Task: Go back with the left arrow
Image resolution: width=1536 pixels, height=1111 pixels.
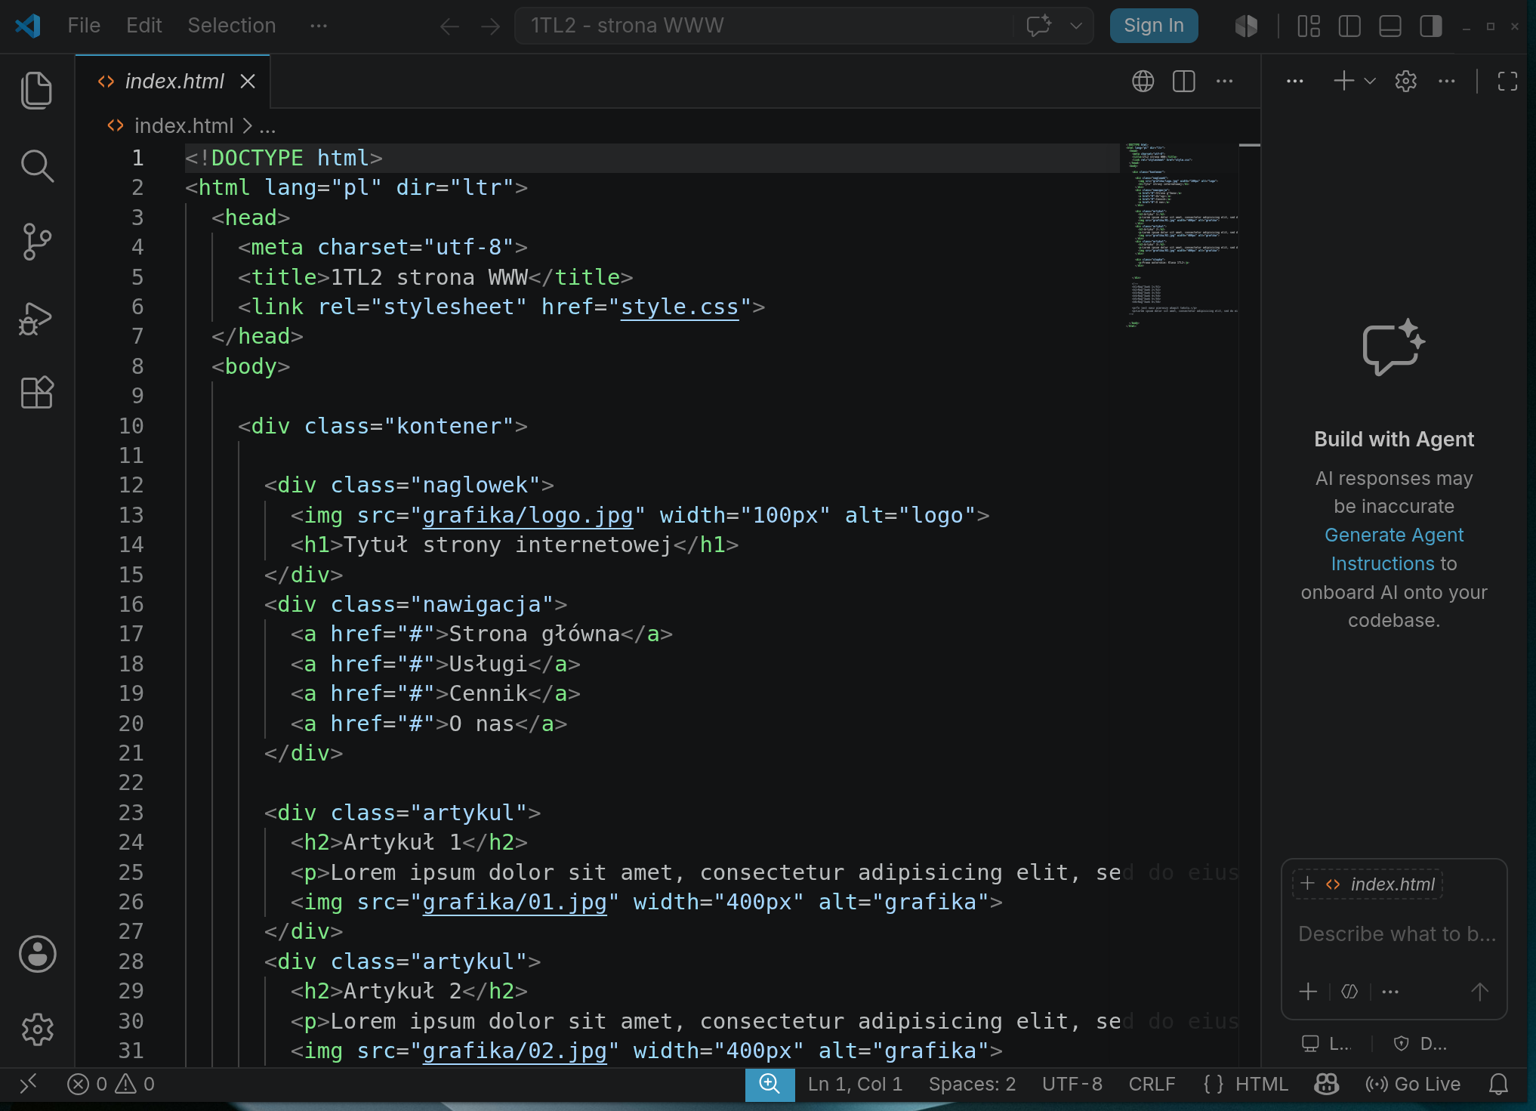Action: click(x=449, y=26)
